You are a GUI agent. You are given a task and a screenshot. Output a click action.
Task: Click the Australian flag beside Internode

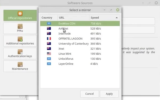pos(49,34)
